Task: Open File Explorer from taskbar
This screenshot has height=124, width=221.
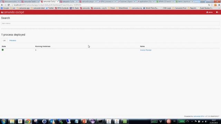Action: pyautogui.click(x=12, y=121)
